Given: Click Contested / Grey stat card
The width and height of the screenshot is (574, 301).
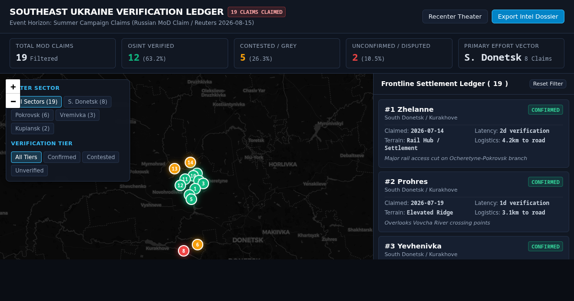Looking at the screenshot, I should [x=287, y=53].
